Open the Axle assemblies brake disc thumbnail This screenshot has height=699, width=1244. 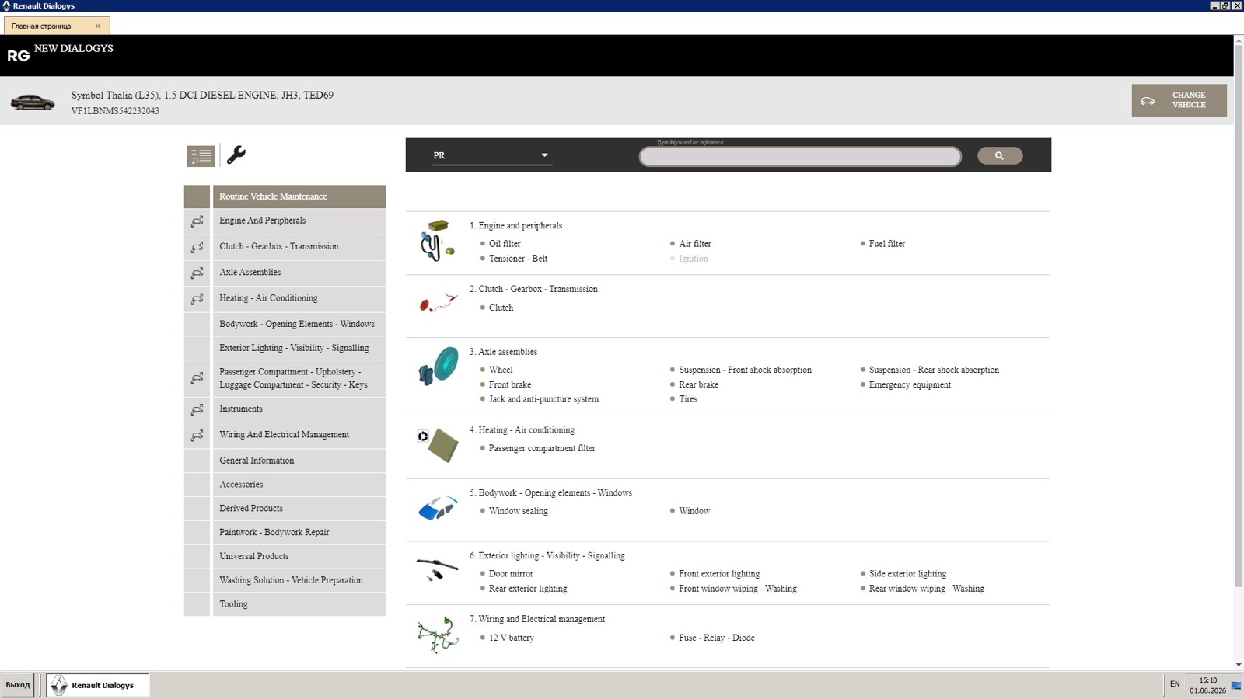click(439, 366)
